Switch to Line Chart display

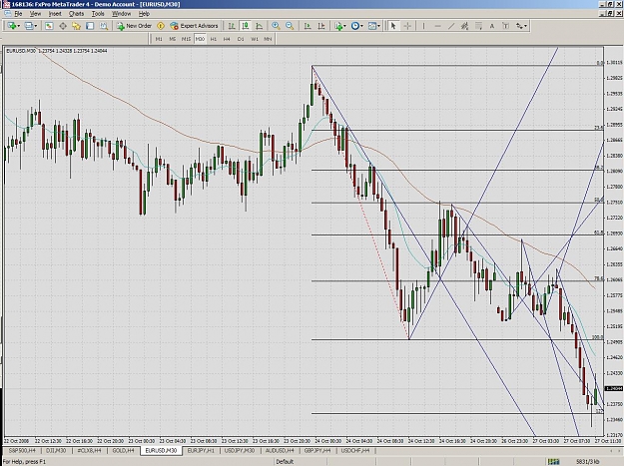(259, 26)
